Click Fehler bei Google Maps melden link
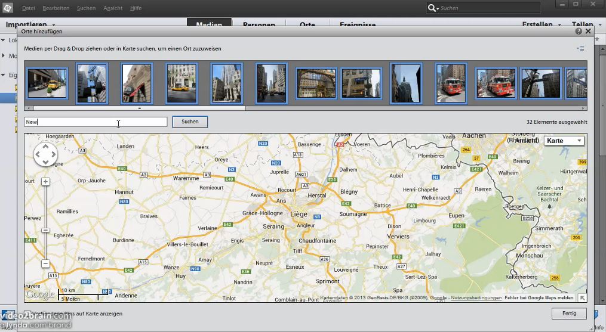 [539, 297]
